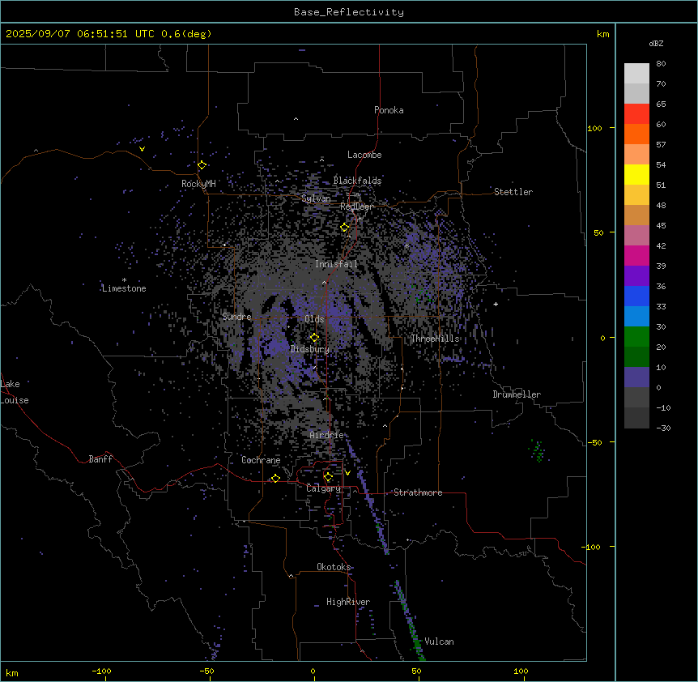Click the Didsbury town label

[x=310, y=349]
